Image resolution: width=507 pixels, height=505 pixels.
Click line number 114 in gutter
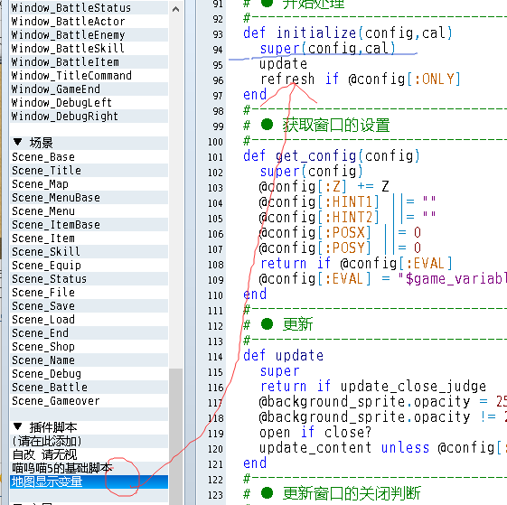pos(215,357)
